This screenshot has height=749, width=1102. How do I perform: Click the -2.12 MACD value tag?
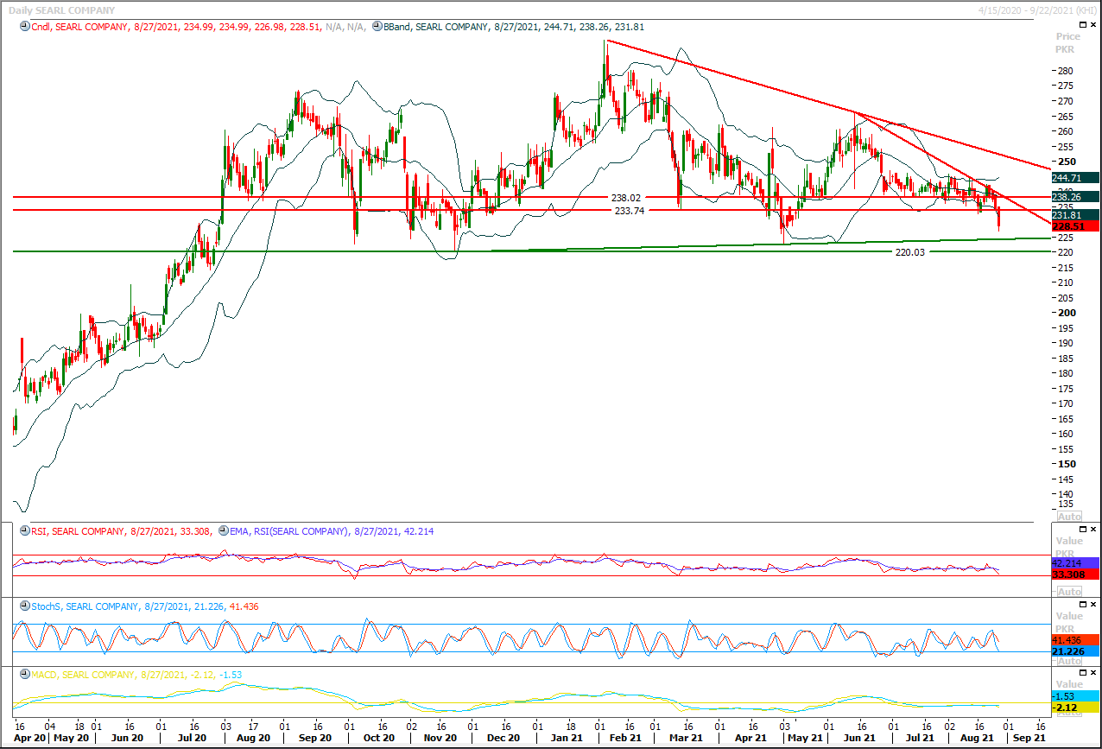point(1075,707)
